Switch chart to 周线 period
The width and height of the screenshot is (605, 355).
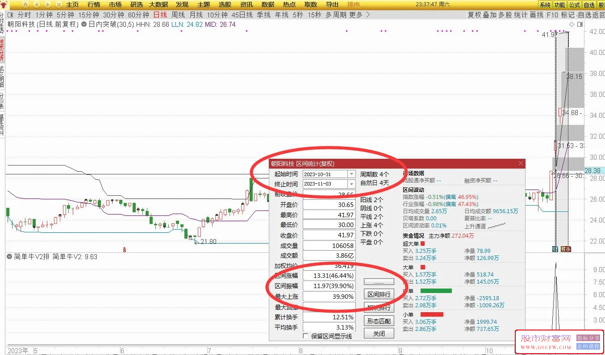tap(178, 15)
